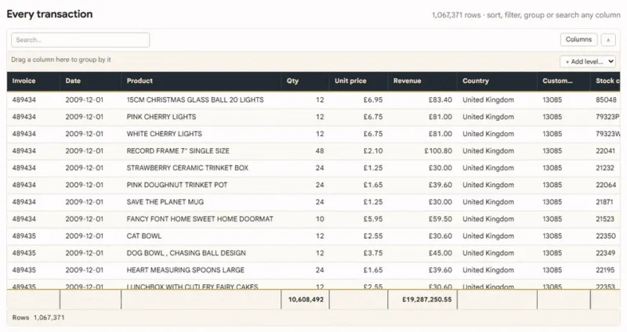Click stock code 79323P cell

pyautogui.click(x=605, y=117)
